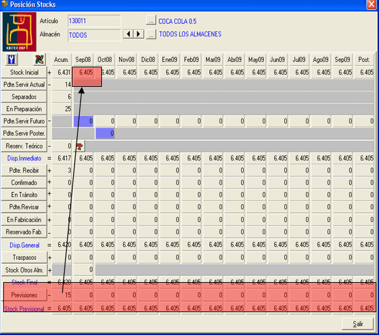Click the Stock Inicial row button

[24, 72]
